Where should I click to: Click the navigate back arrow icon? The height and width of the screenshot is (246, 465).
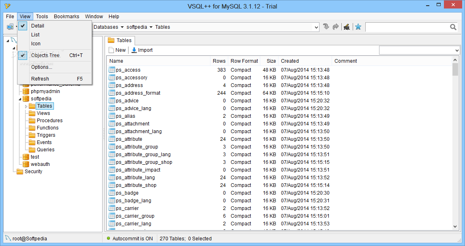[326, 27]
